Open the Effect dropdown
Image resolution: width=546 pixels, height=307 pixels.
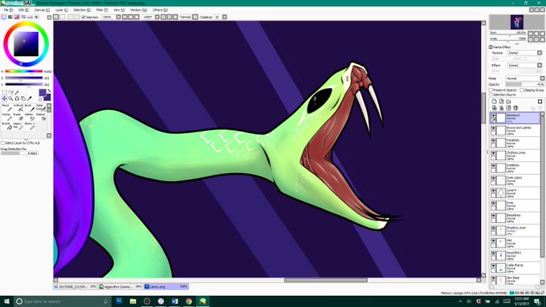[x=525, y=66]
